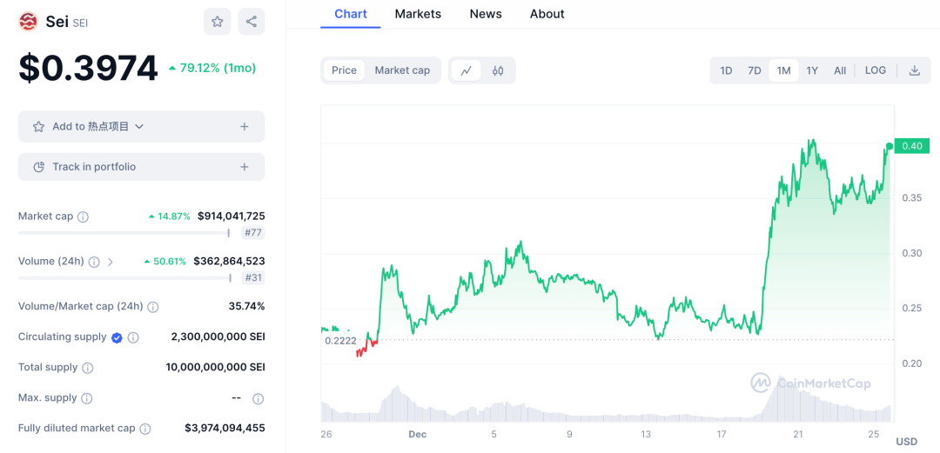Click the Market cap progress bar
The height and width of the screenshot is (453, 940).
(x=124, y=233)
